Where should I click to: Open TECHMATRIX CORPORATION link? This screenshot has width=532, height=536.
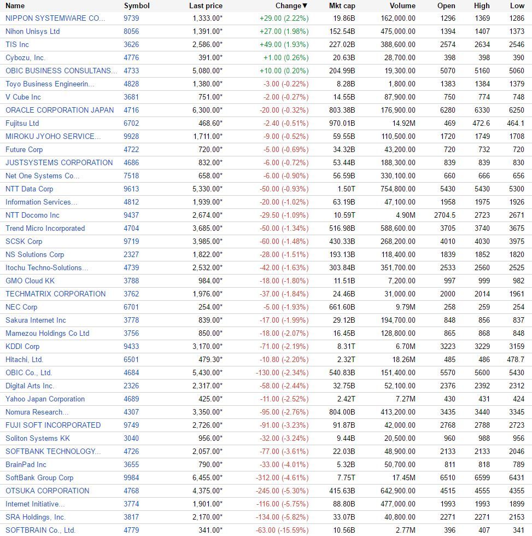56,294
